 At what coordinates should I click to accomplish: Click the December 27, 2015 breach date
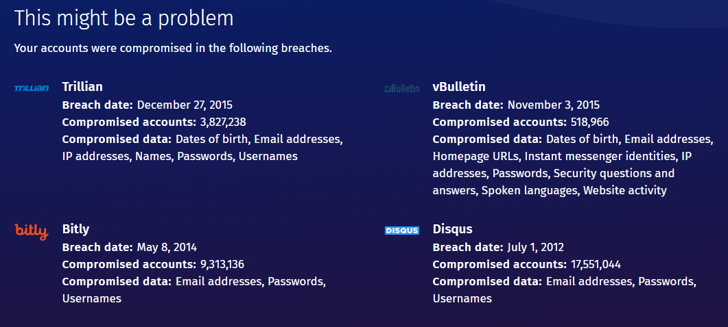pos(185,105)
